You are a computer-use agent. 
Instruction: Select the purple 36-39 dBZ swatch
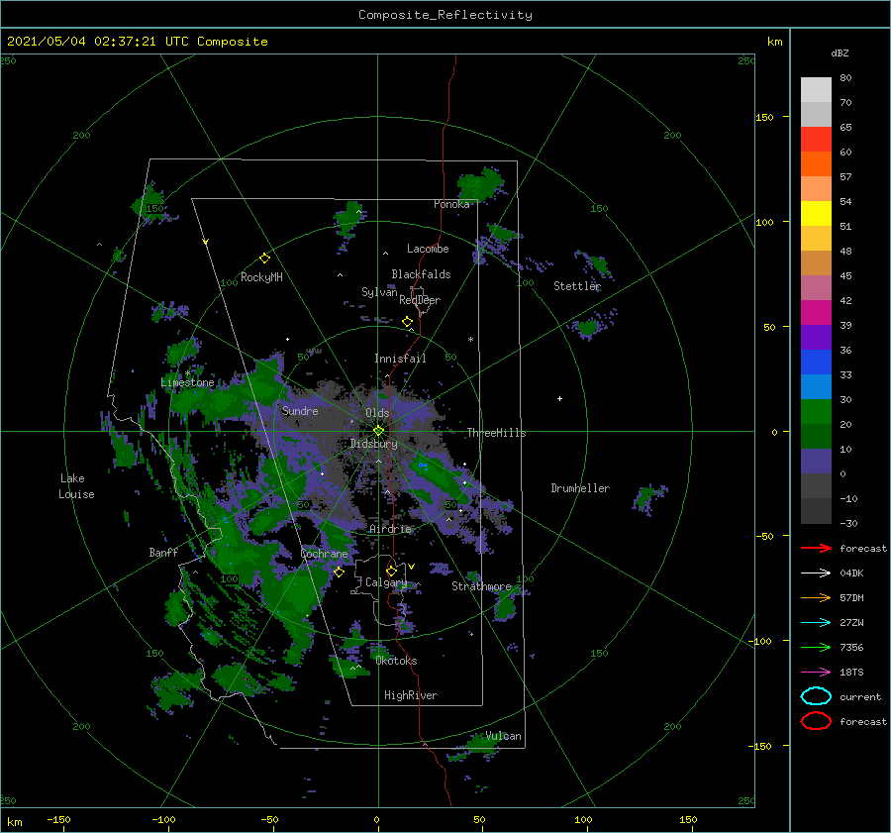point(816,337)
